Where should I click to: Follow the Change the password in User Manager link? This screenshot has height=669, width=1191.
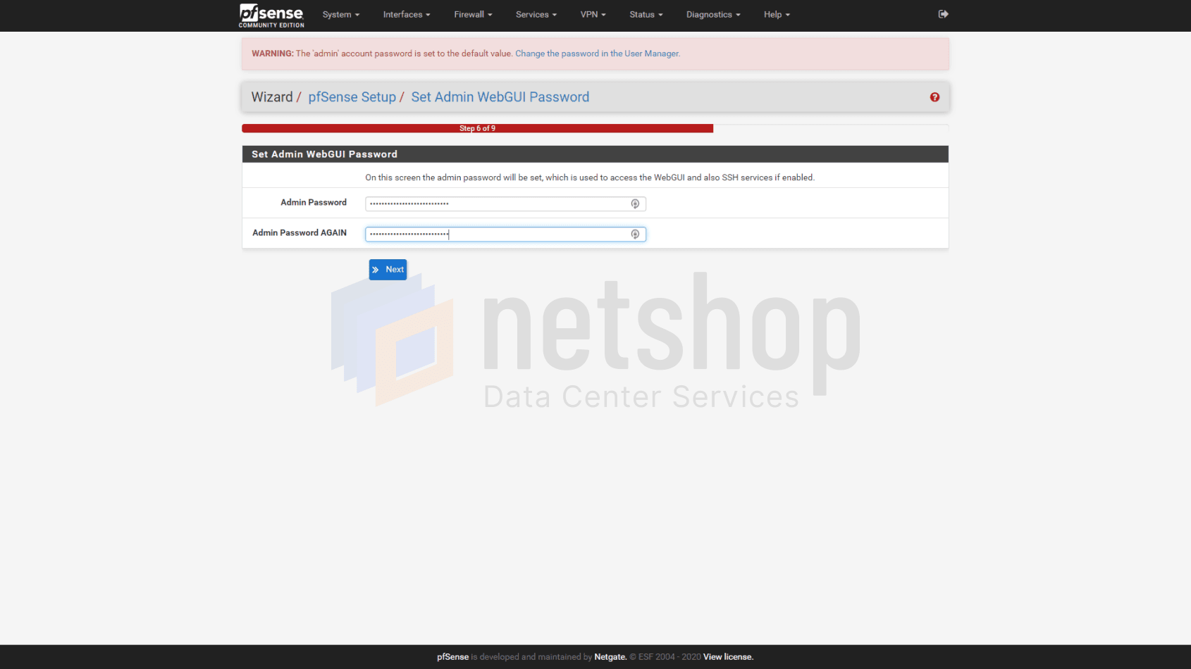(597, 53)
